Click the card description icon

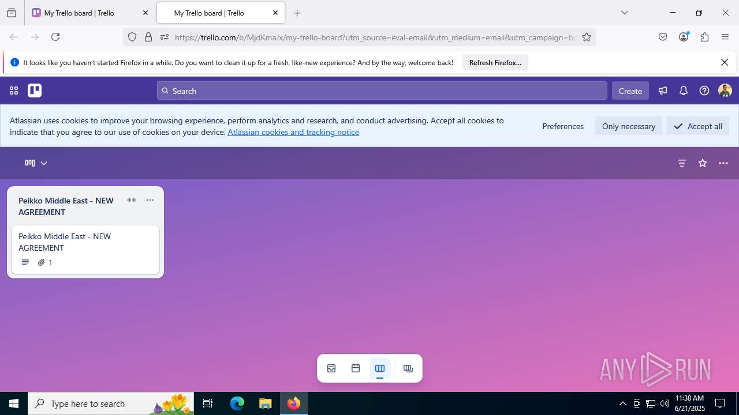tap(25, 262)
